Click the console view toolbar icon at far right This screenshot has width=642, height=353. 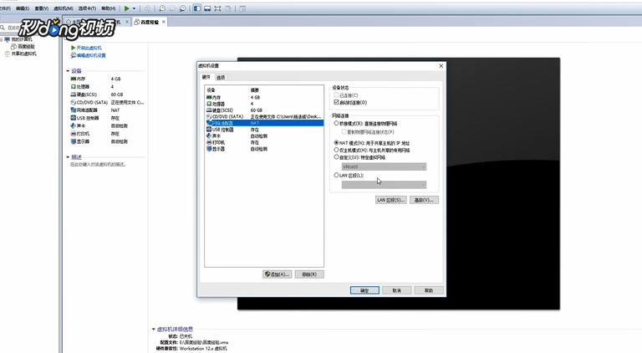click(242, 8)
